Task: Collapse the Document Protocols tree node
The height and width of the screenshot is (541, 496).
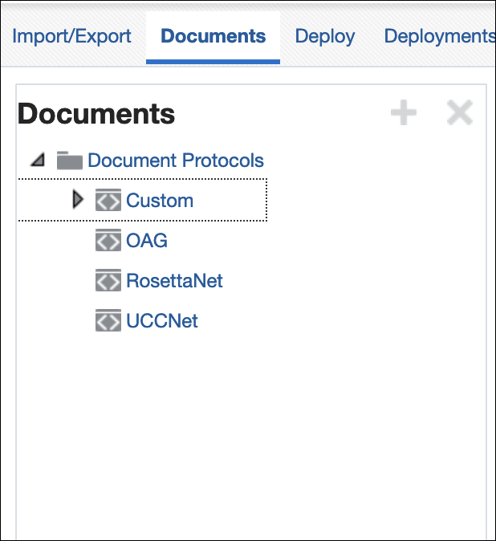Action: tap(38, 160)
